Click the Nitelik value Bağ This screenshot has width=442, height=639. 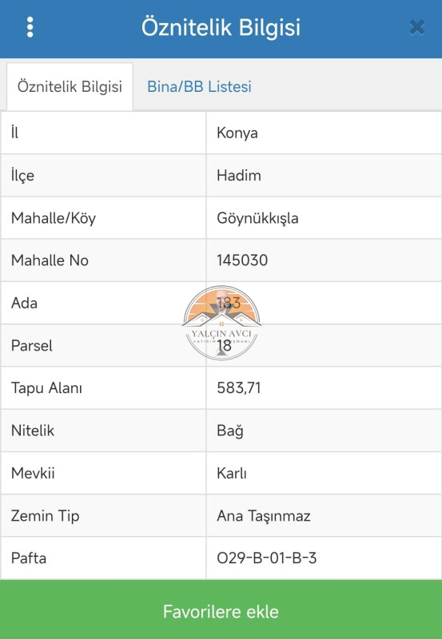(x=230, y=431)
